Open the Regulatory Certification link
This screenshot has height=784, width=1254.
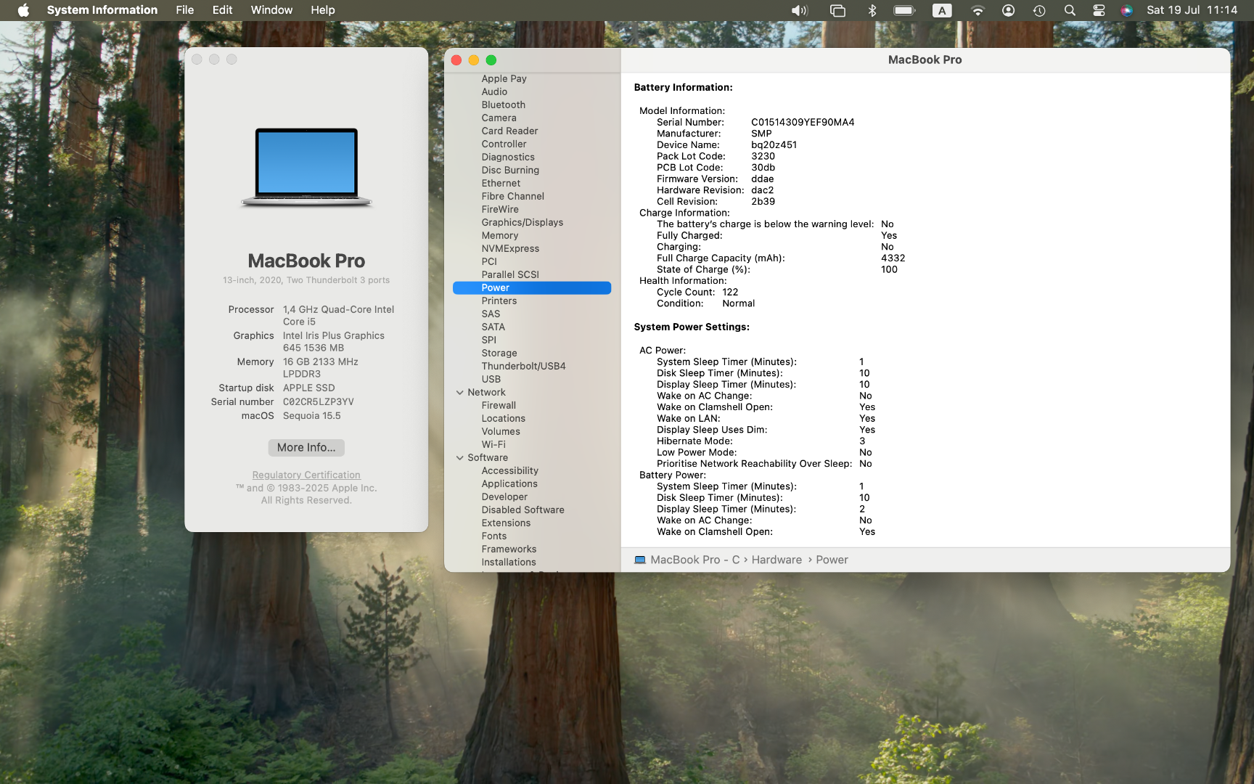(x=306, y=475)
